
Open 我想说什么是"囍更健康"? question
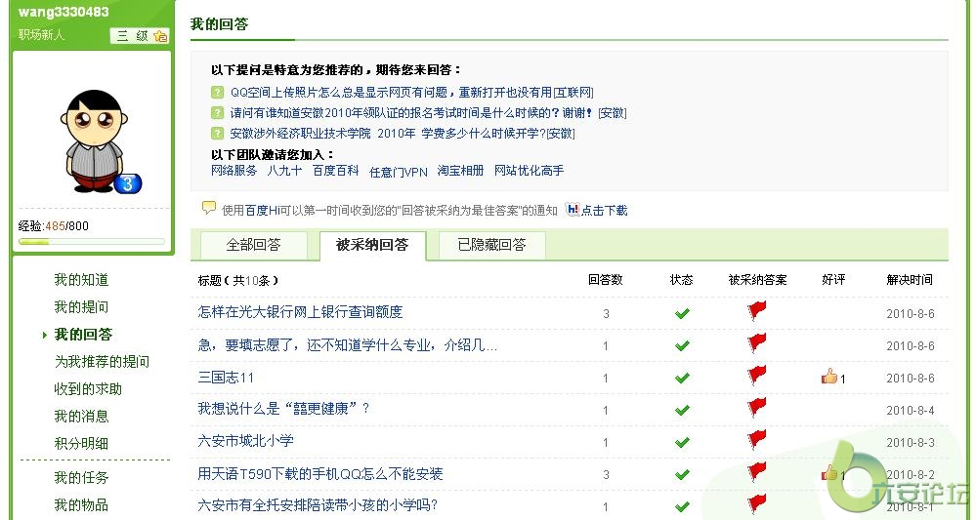point(284,409)
